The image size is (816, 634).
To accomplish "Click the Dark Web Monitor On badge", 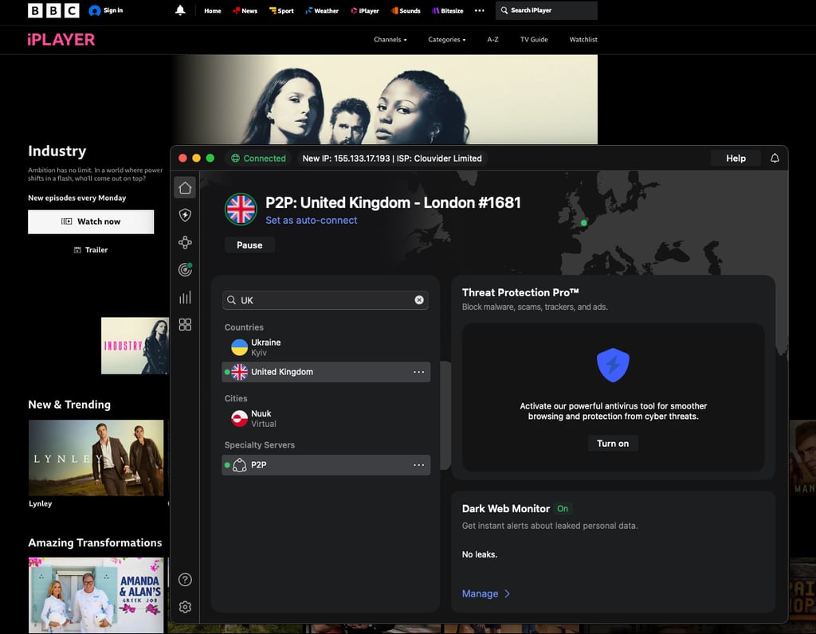I will 563,509.
